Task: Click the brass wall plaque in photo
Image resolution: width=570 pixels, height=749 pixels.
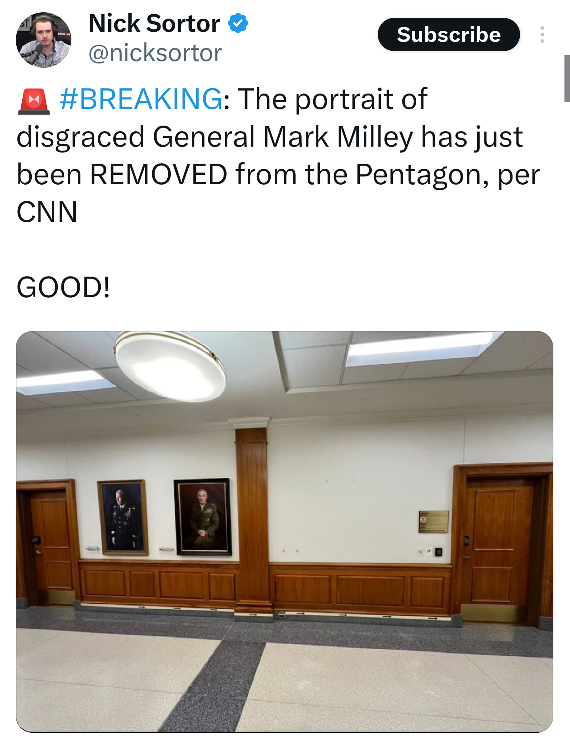Action: coord(434,521)
